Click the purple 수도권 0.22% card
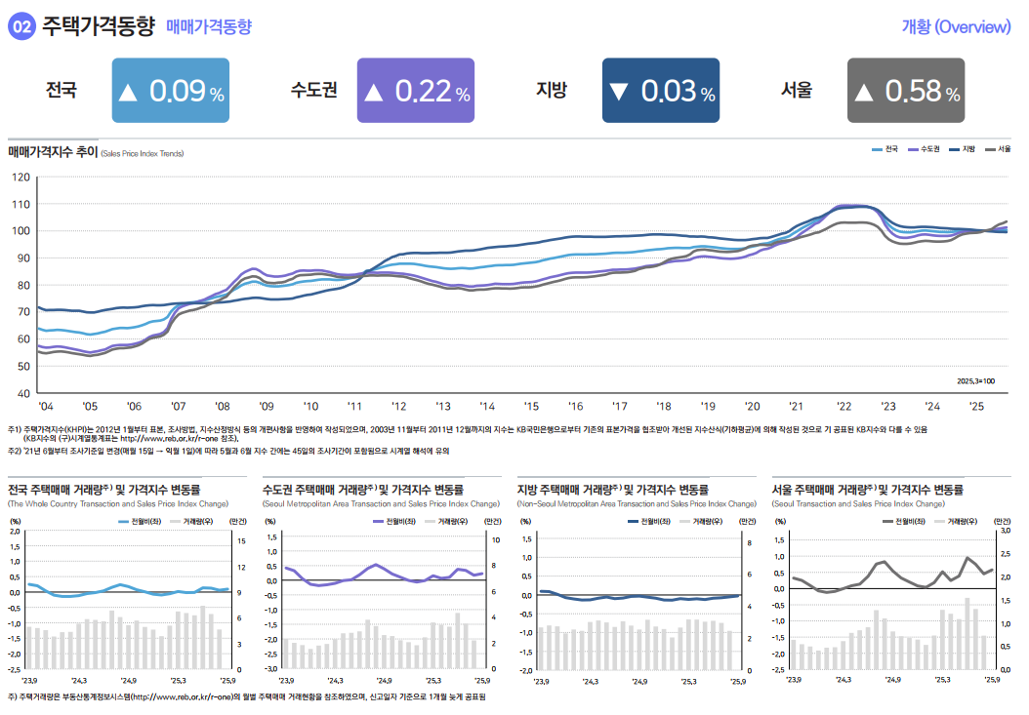The height and width of the screenshot is (715, 1029). 416,91
